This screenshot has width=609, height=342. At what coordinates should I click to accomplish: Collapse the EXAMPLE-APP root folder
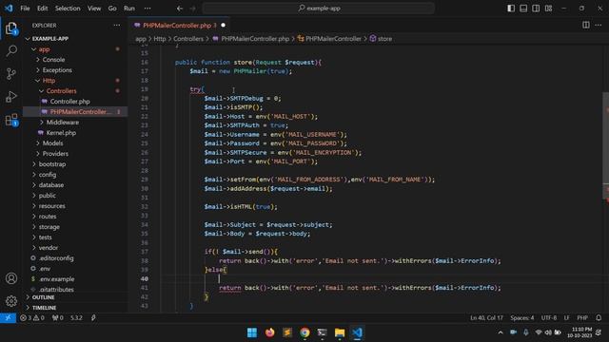pos(50,39)
